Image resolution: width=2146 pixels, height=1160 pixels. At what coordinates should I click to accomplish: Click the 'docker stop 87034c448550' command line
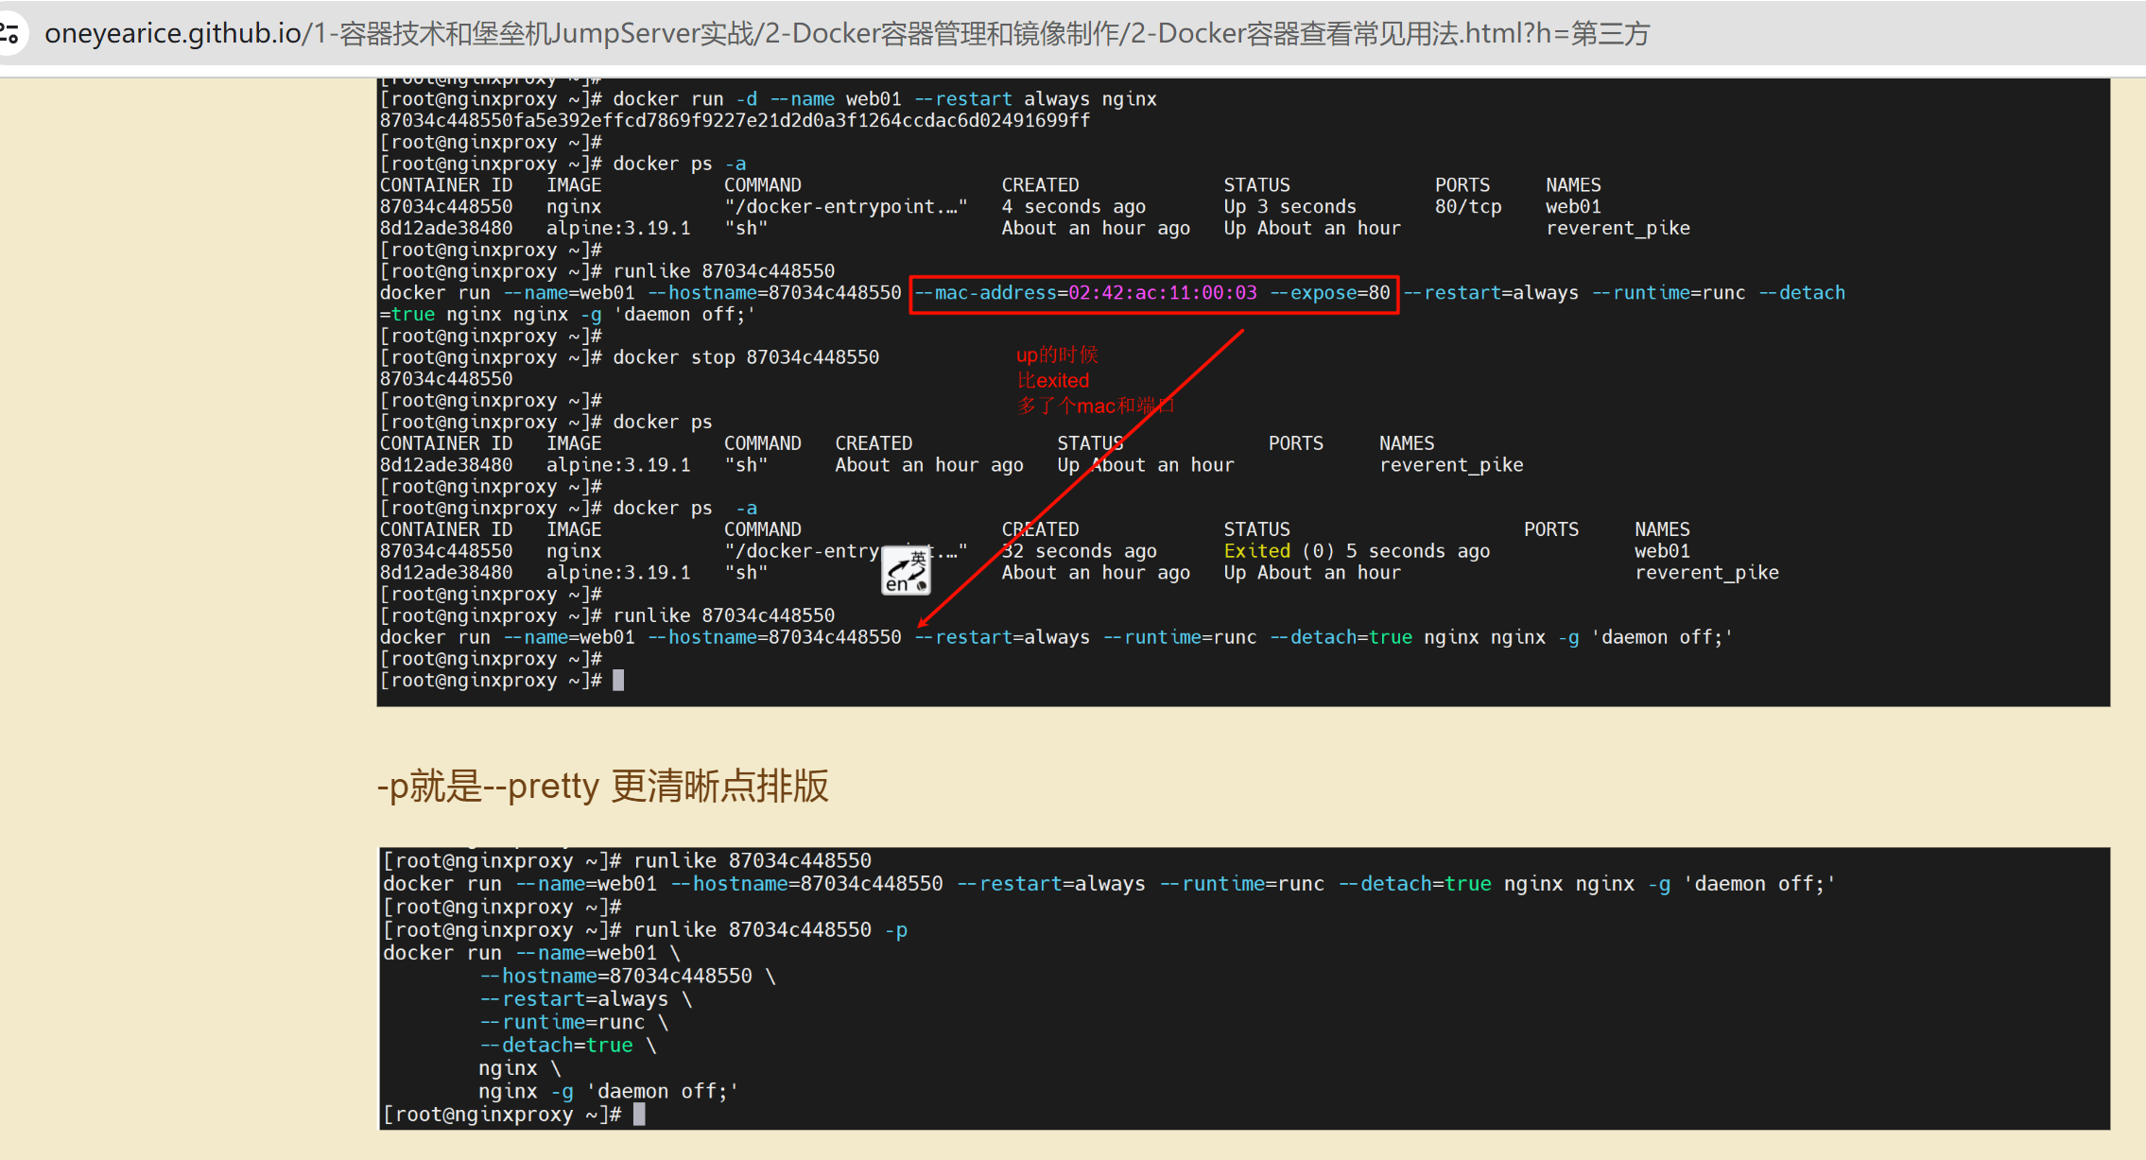click(x=745, y=357)
